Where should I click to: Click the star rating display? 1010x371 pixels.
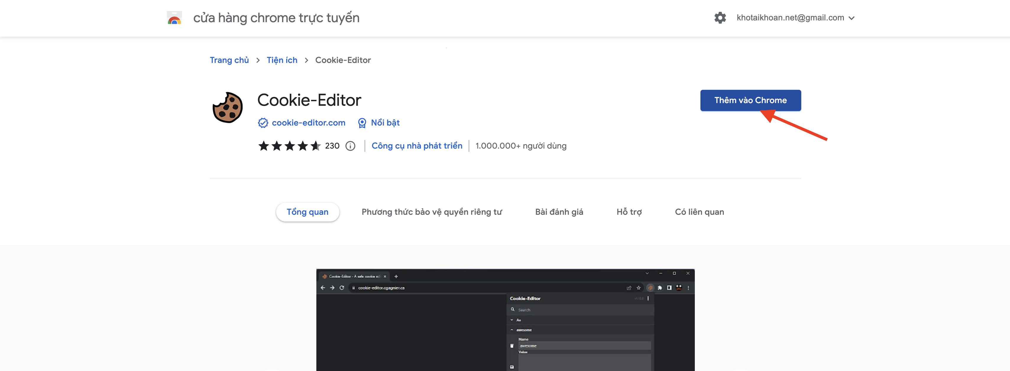[x=289, y=146]
